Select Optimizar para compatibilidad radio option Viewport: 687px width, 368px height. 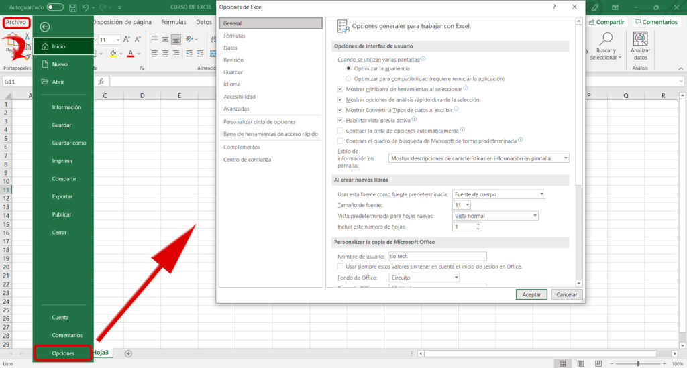(x=348, y=78)
